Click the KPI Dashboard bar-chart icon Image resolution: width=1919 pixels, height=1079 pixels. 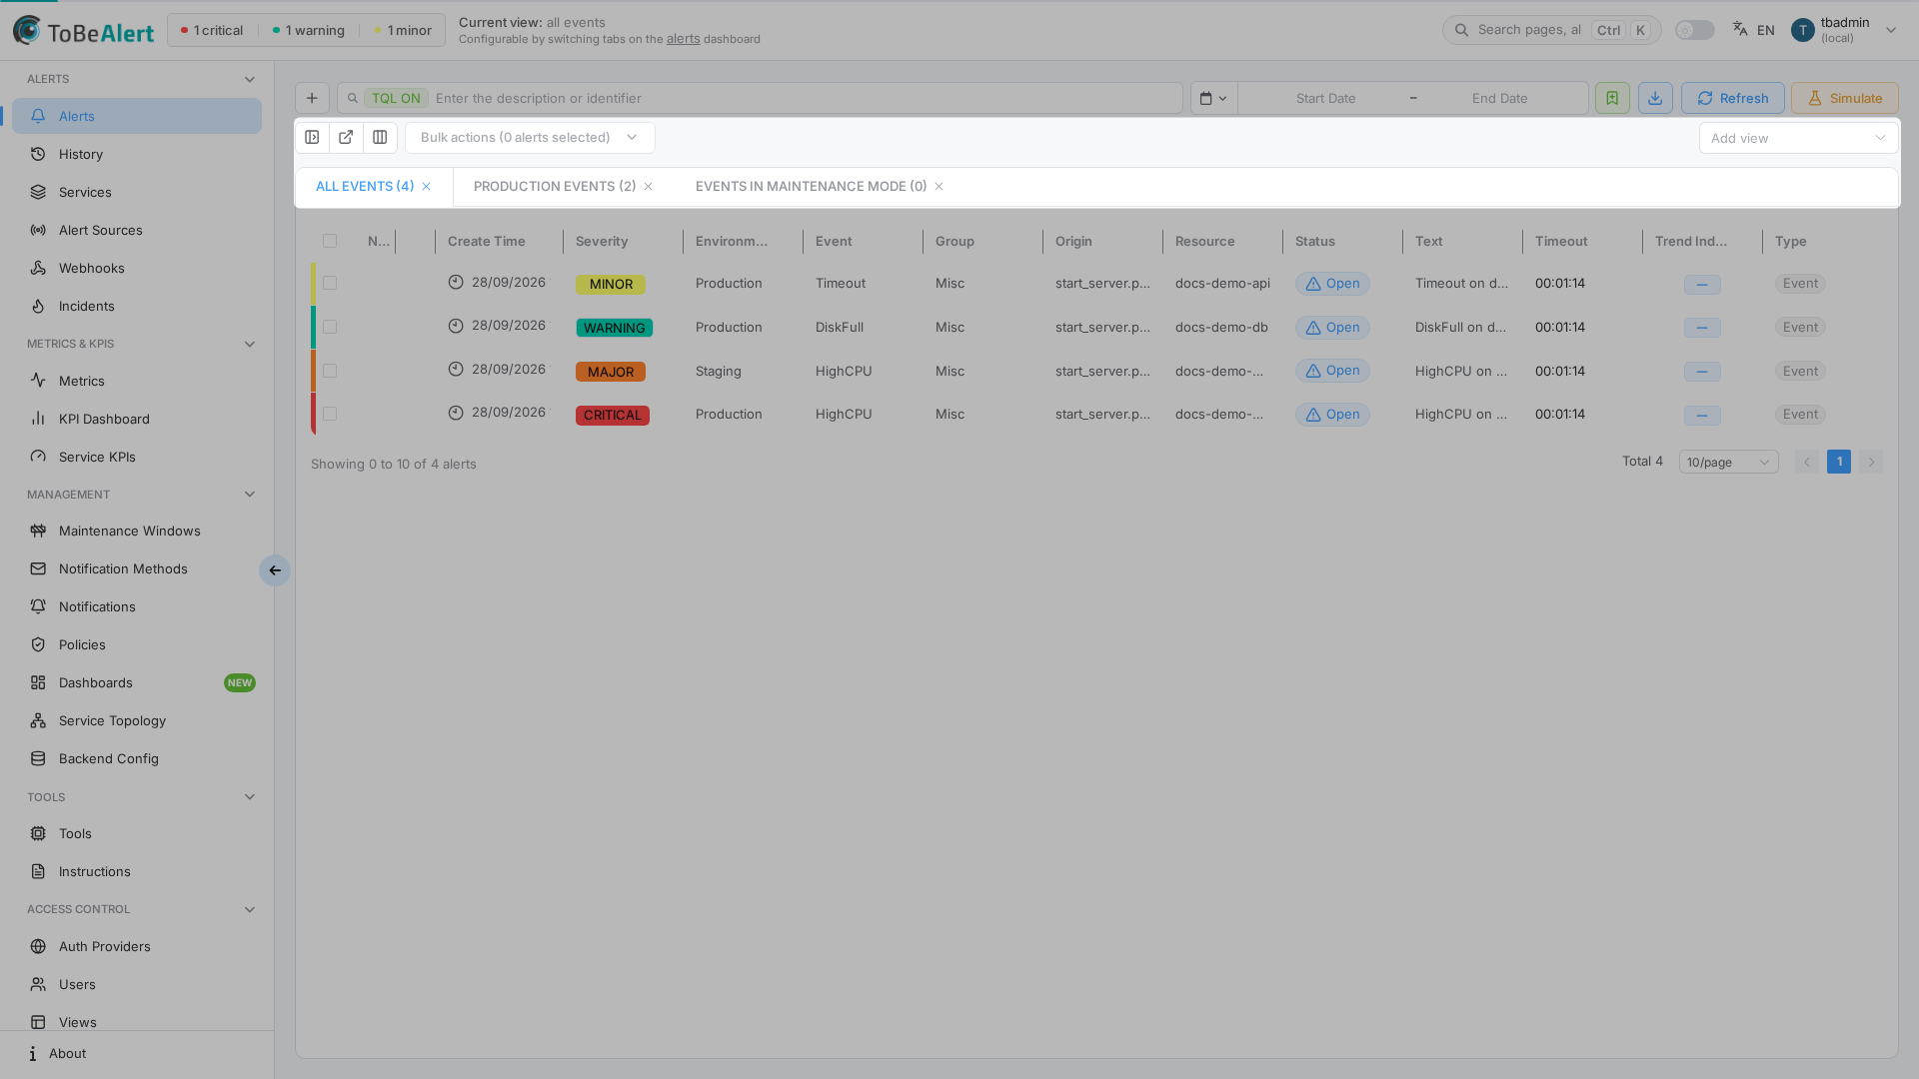pyautogui.click(x=38, y=419)
